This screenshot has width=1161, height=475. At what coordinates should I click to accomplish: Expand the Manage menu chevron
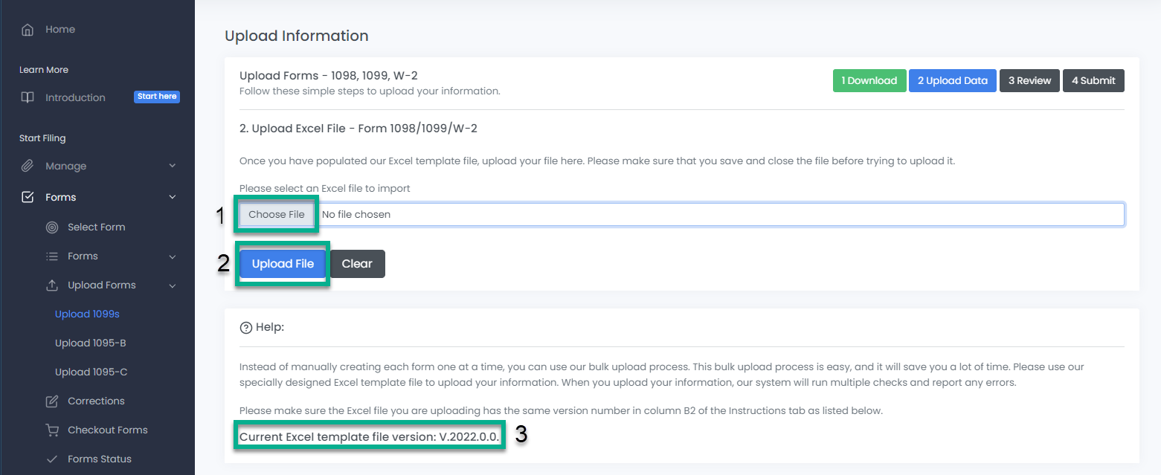(173, 166)
